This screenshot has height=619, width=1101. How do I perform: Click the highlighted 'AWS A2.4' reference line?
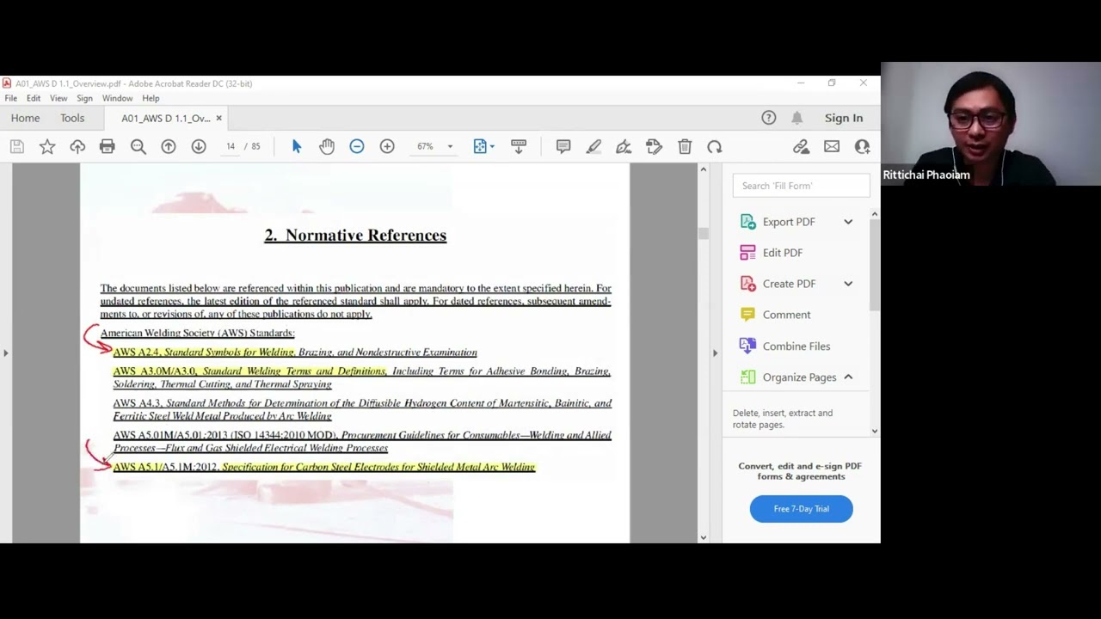click(x=295, y=352)
